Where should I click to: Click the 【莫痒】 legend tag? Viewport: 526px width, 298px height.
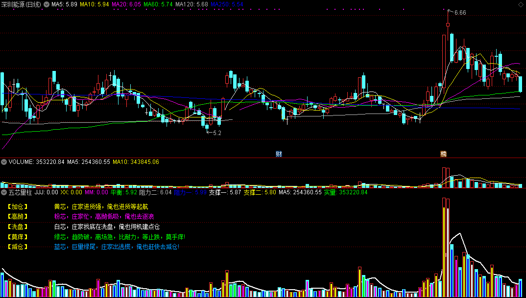[x=17, y=237]
